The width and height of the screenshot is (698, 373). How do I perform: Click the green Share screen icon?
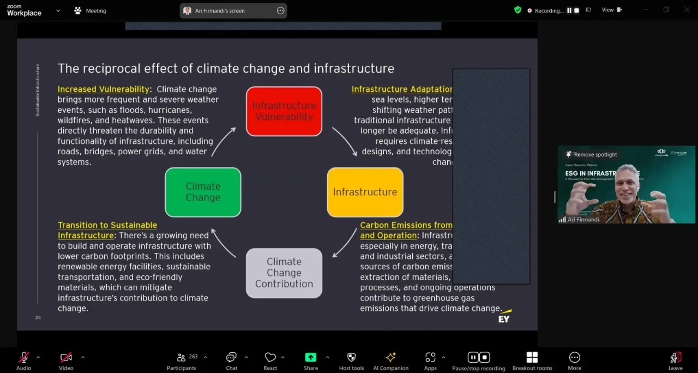coord(310,357)
